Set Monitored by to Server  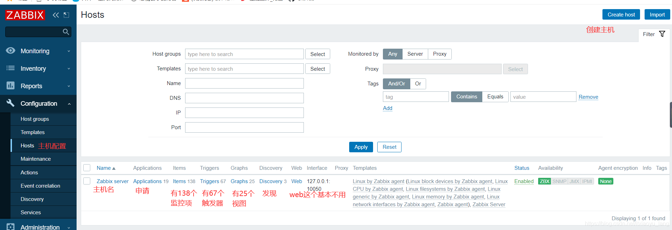(x=415, y=54)
